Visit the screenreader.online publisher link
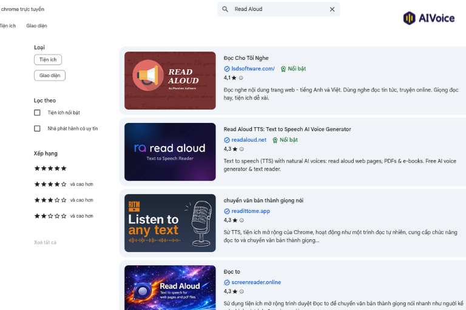 256,282
